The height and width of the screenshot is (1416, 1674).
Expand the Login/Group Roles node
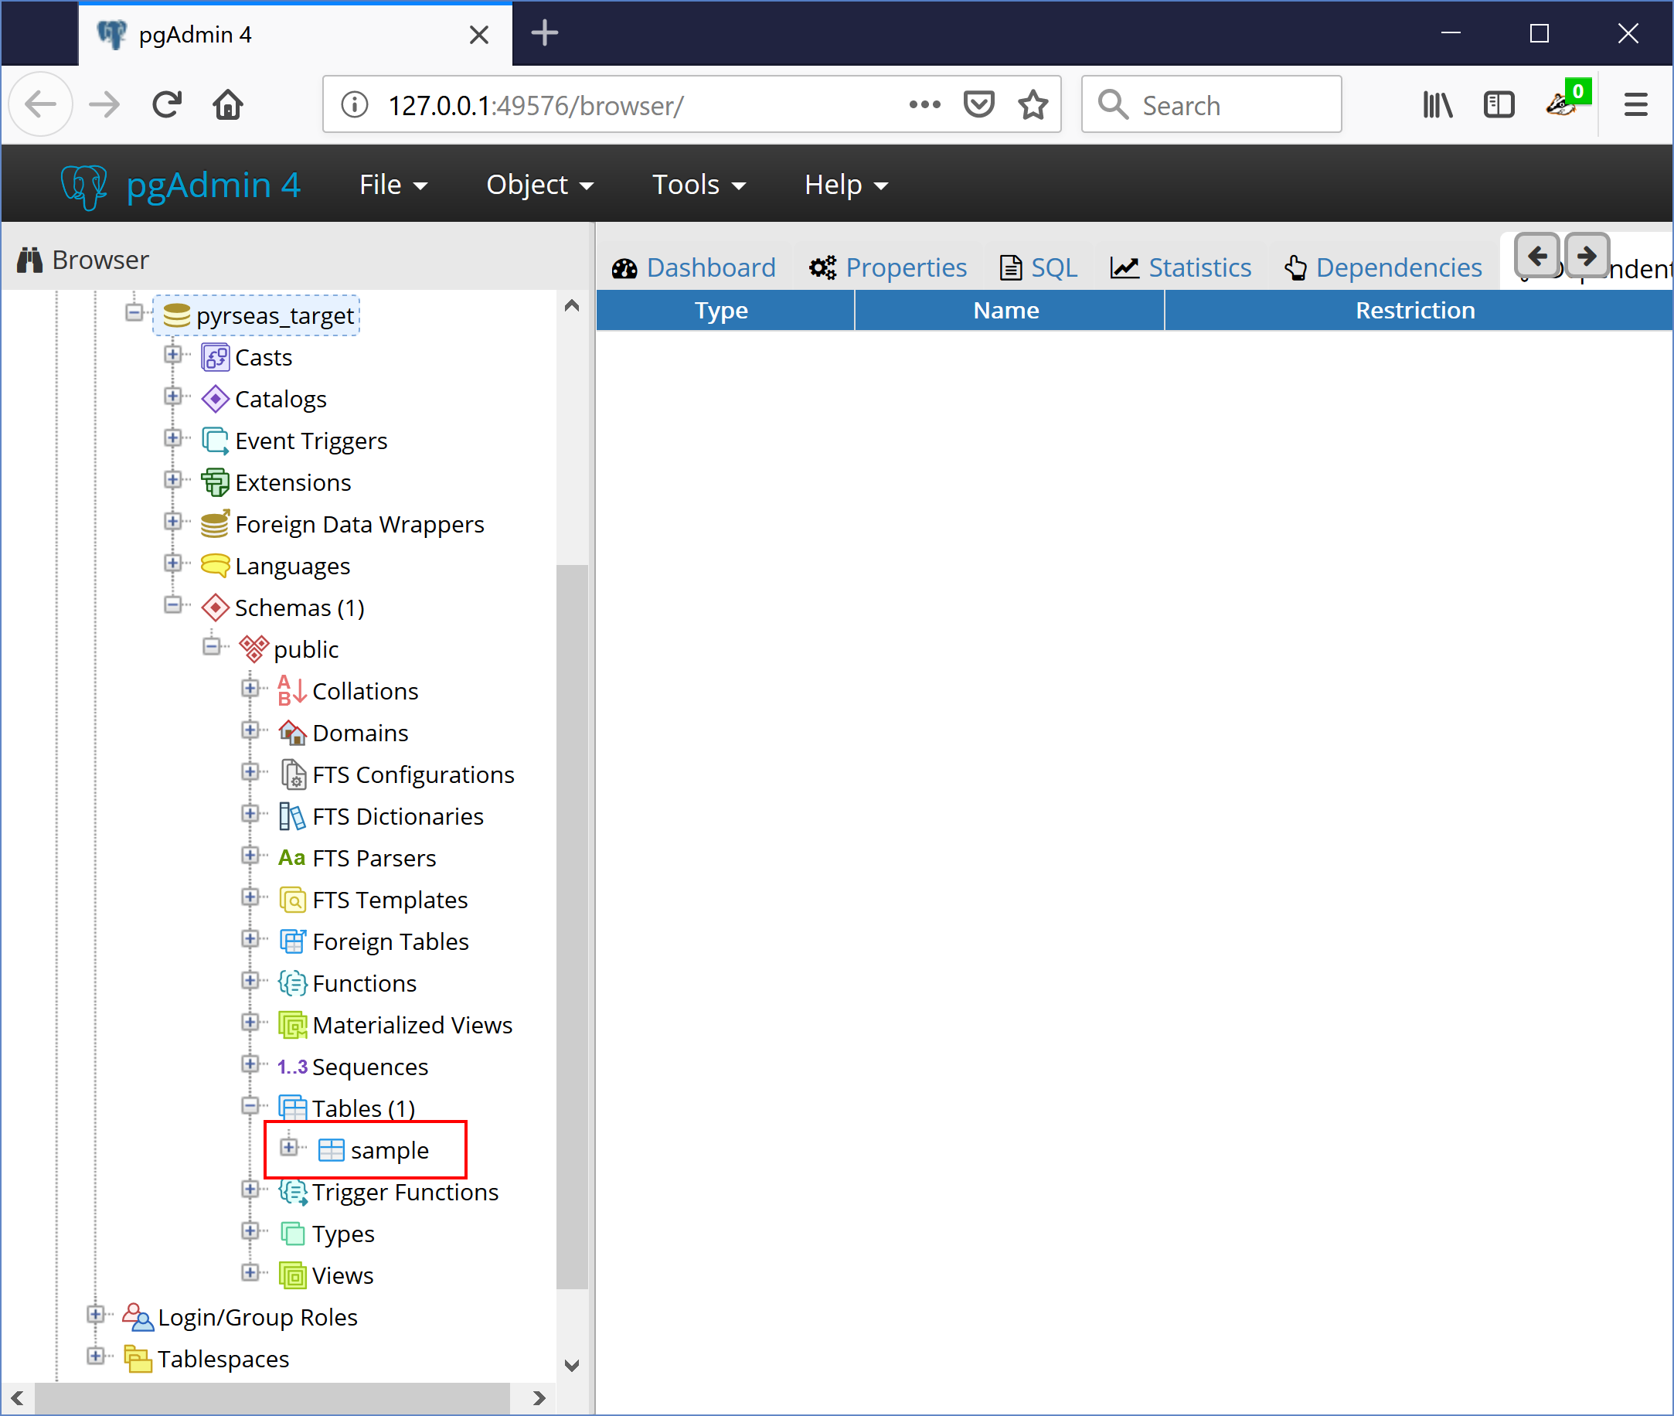pos(96,1314)
